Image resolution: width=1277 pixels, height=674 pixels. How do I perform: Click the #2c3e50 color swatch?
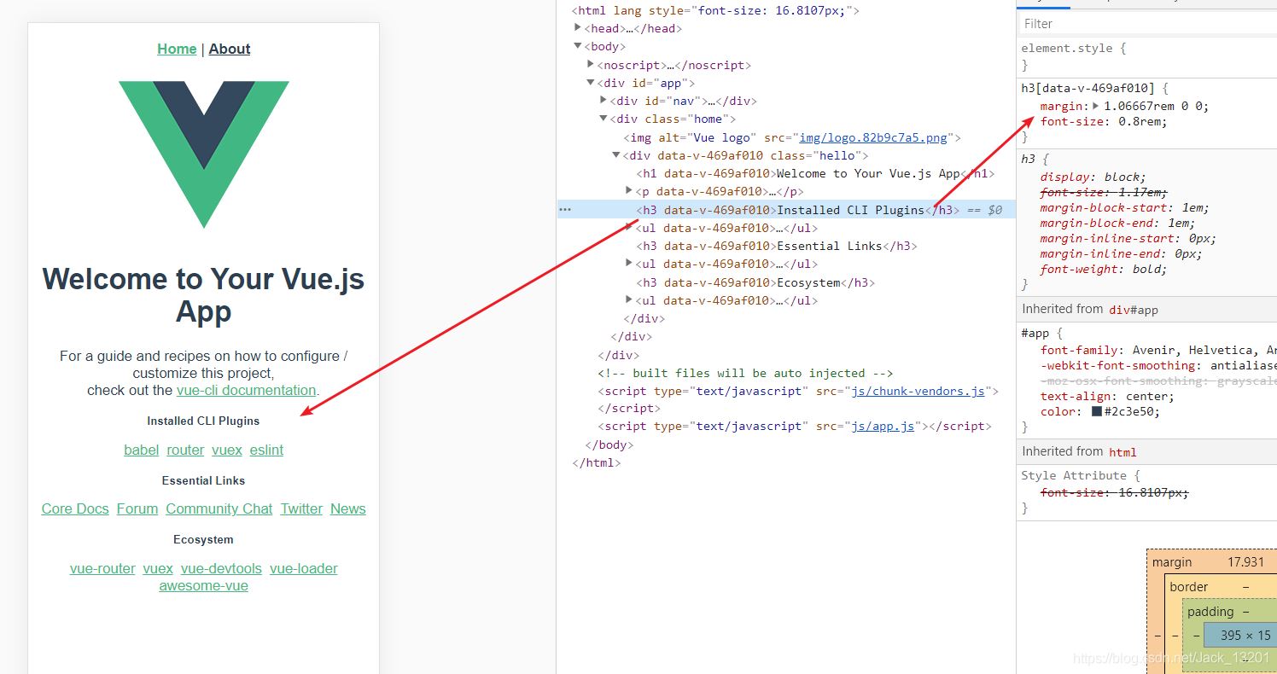point(1096,412)
